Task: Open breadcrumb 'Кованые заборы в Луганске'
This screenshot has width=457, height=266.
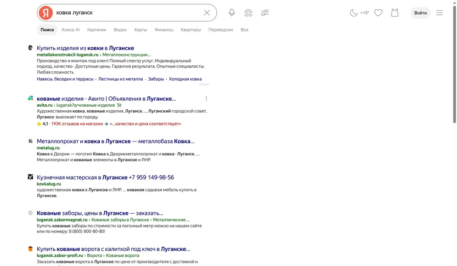Action: 120,220
